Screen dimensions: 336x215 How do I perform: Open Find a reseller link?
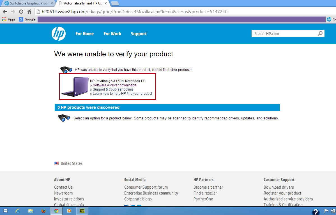click(x=205, y=193)
